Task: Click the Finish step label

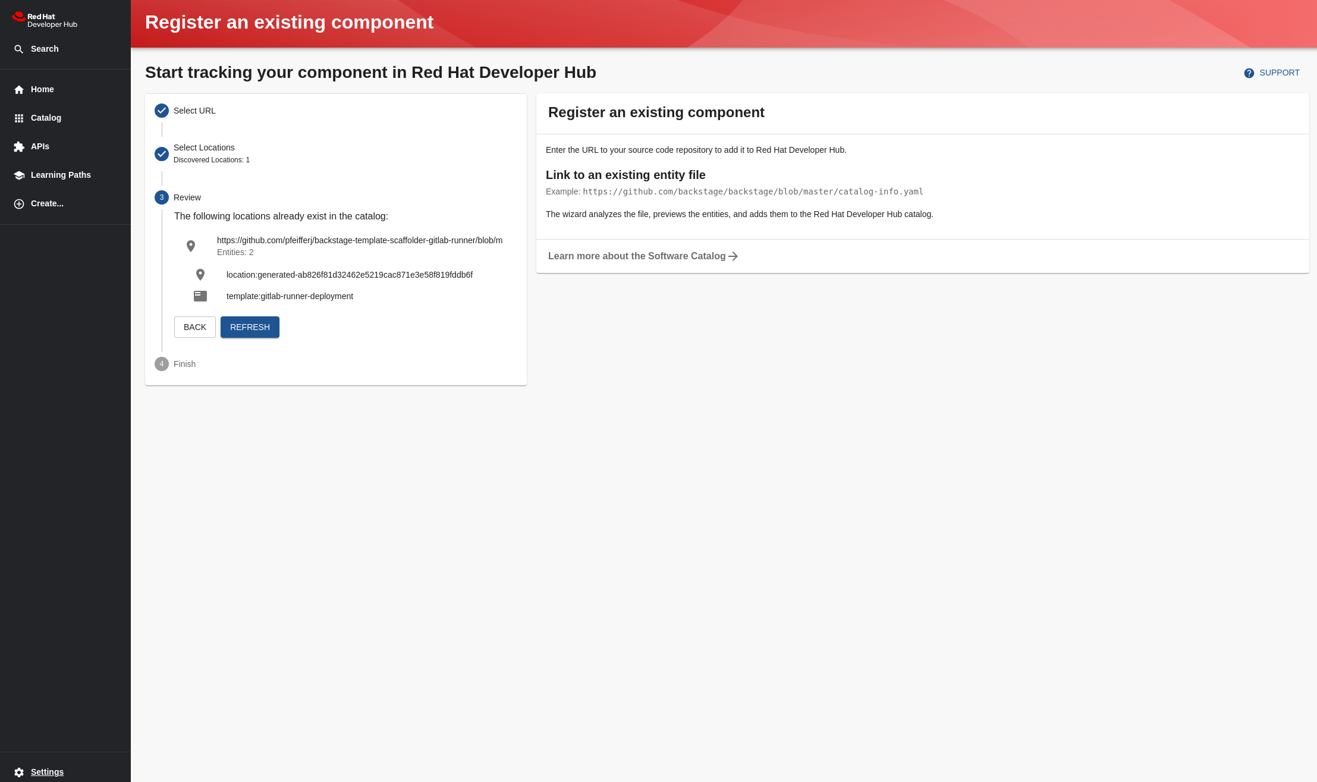Action: click(184, 364)
